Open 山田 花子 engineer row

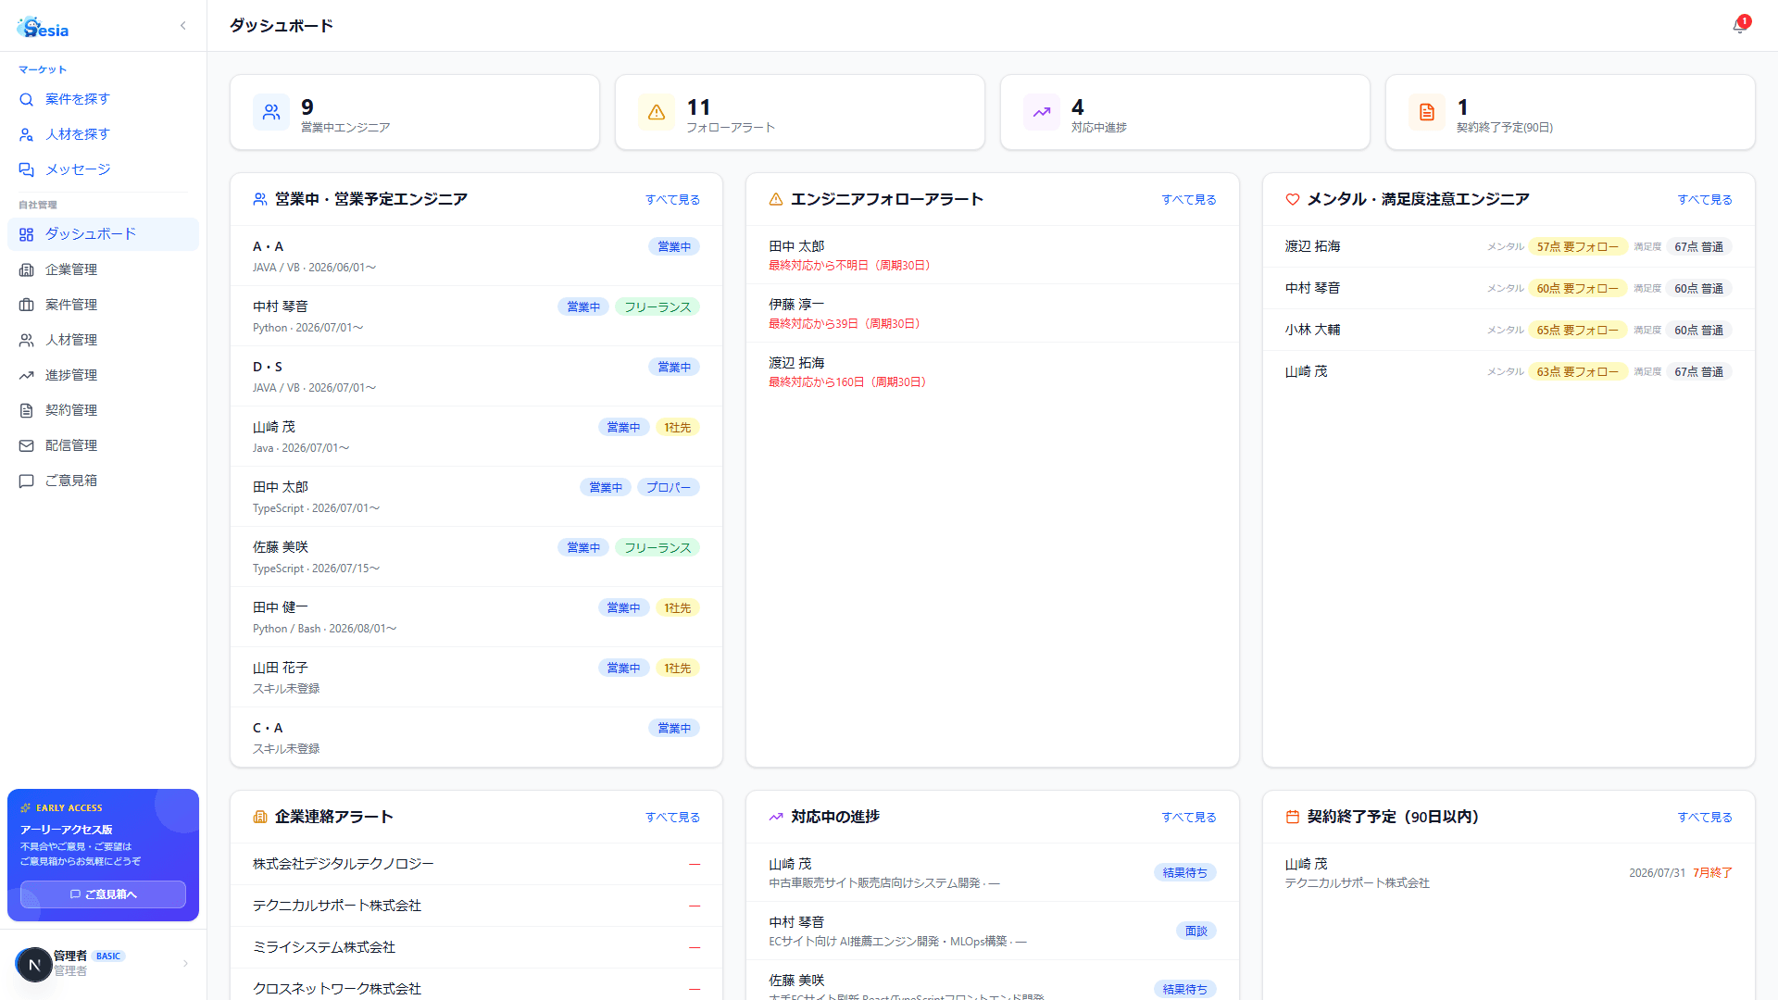coord(476,678)
